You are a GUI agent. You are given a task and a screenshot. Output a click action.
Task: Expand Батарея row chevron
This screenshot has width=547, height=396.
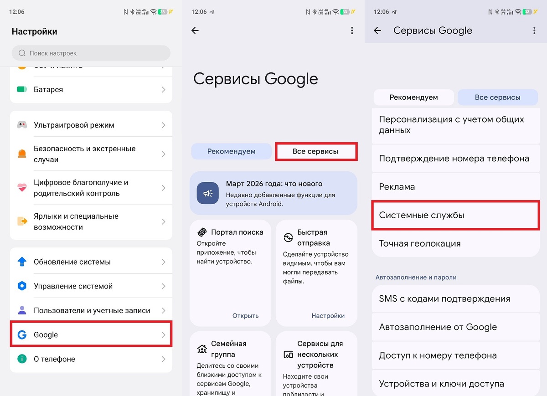tap(163, 90)
